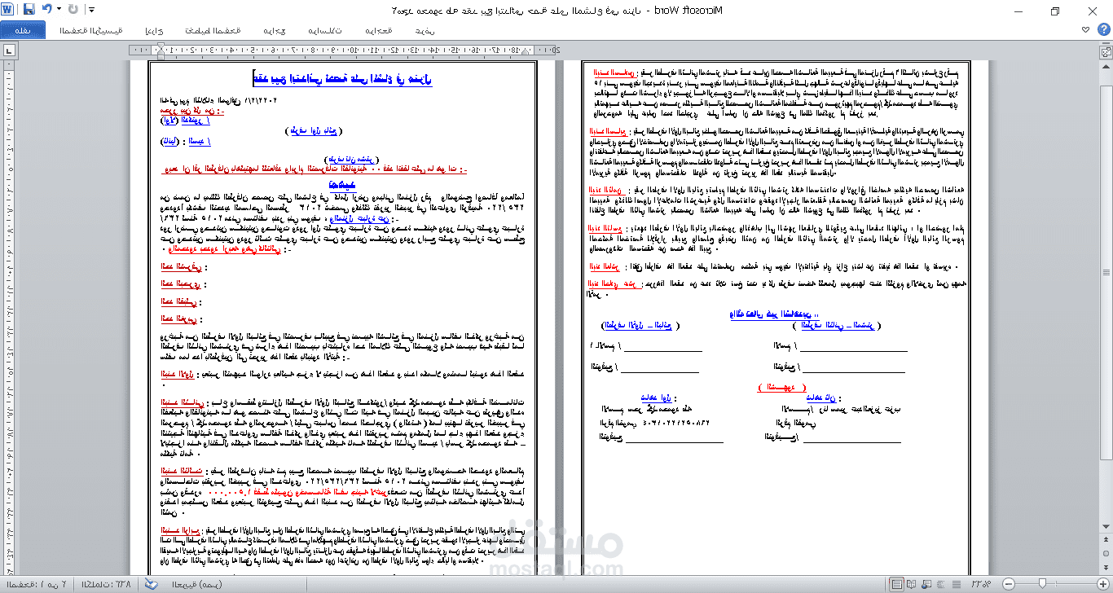Click the Save icon in quick access toolbar
Image resolution: width=1113 pixels, height=593 pixels.
(x=29, y=10)
